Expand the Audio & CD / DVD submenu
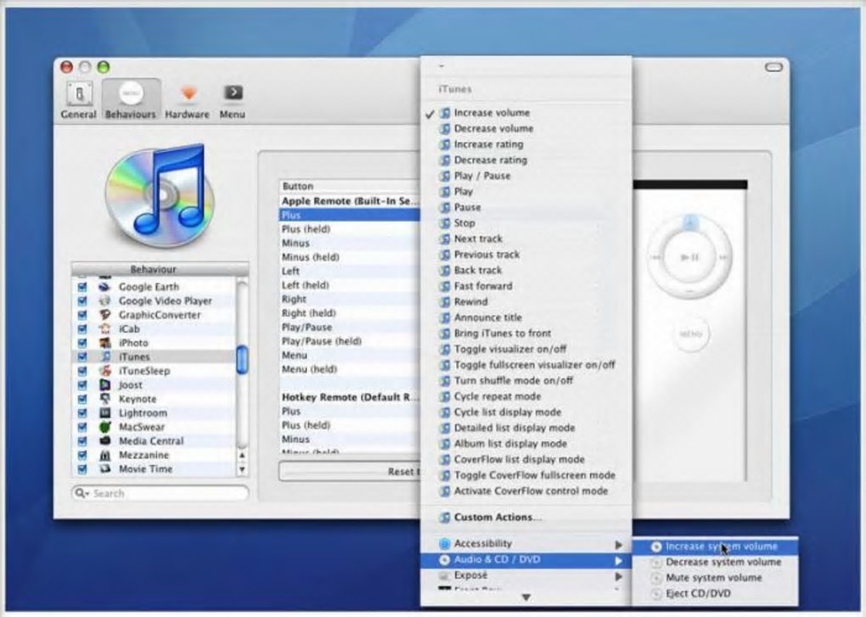Image resolution: width=866 pixels, height=617 pixels. (x=526, y=559)
